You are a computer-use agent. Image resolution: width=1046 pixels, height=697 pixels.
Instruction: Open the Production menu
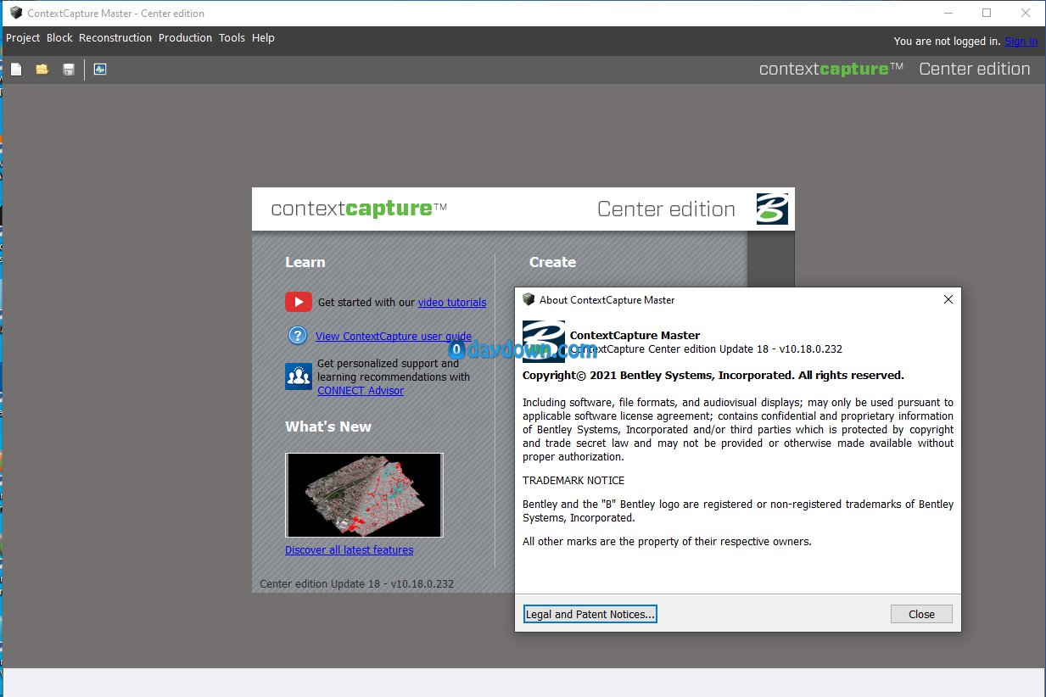(185, 38)
